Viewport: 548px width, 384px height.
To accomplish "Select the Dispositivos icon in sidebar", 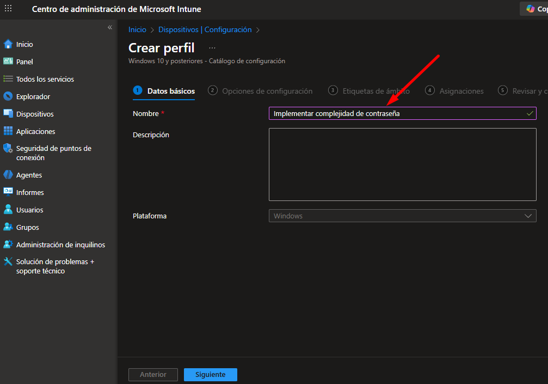I will 8,114.
